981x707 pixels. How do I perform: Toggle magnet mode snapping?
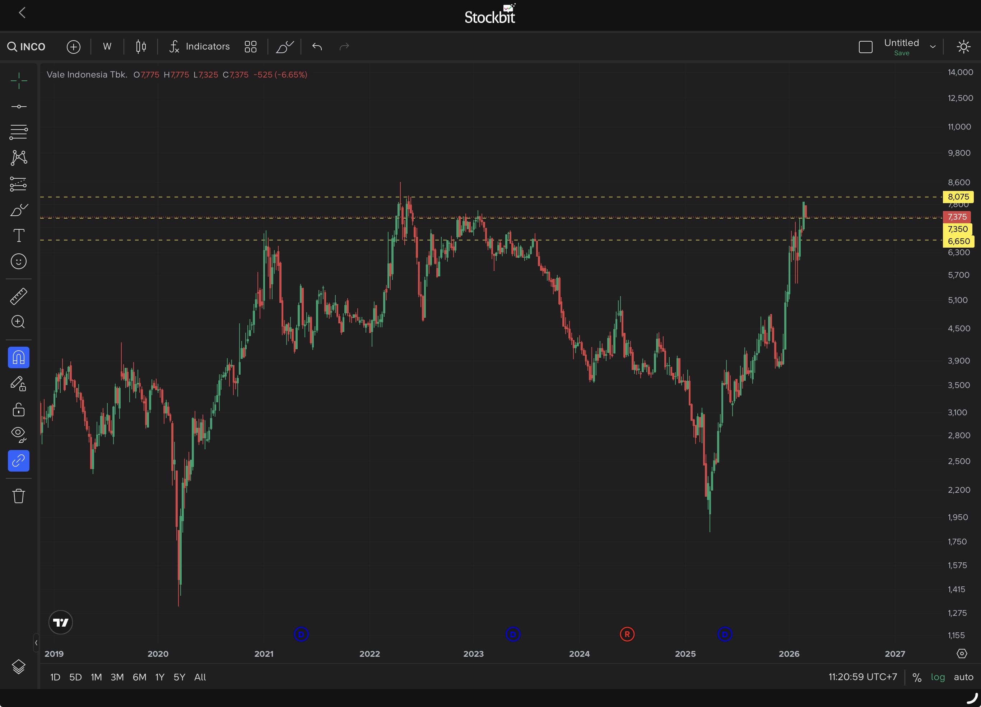19,357
